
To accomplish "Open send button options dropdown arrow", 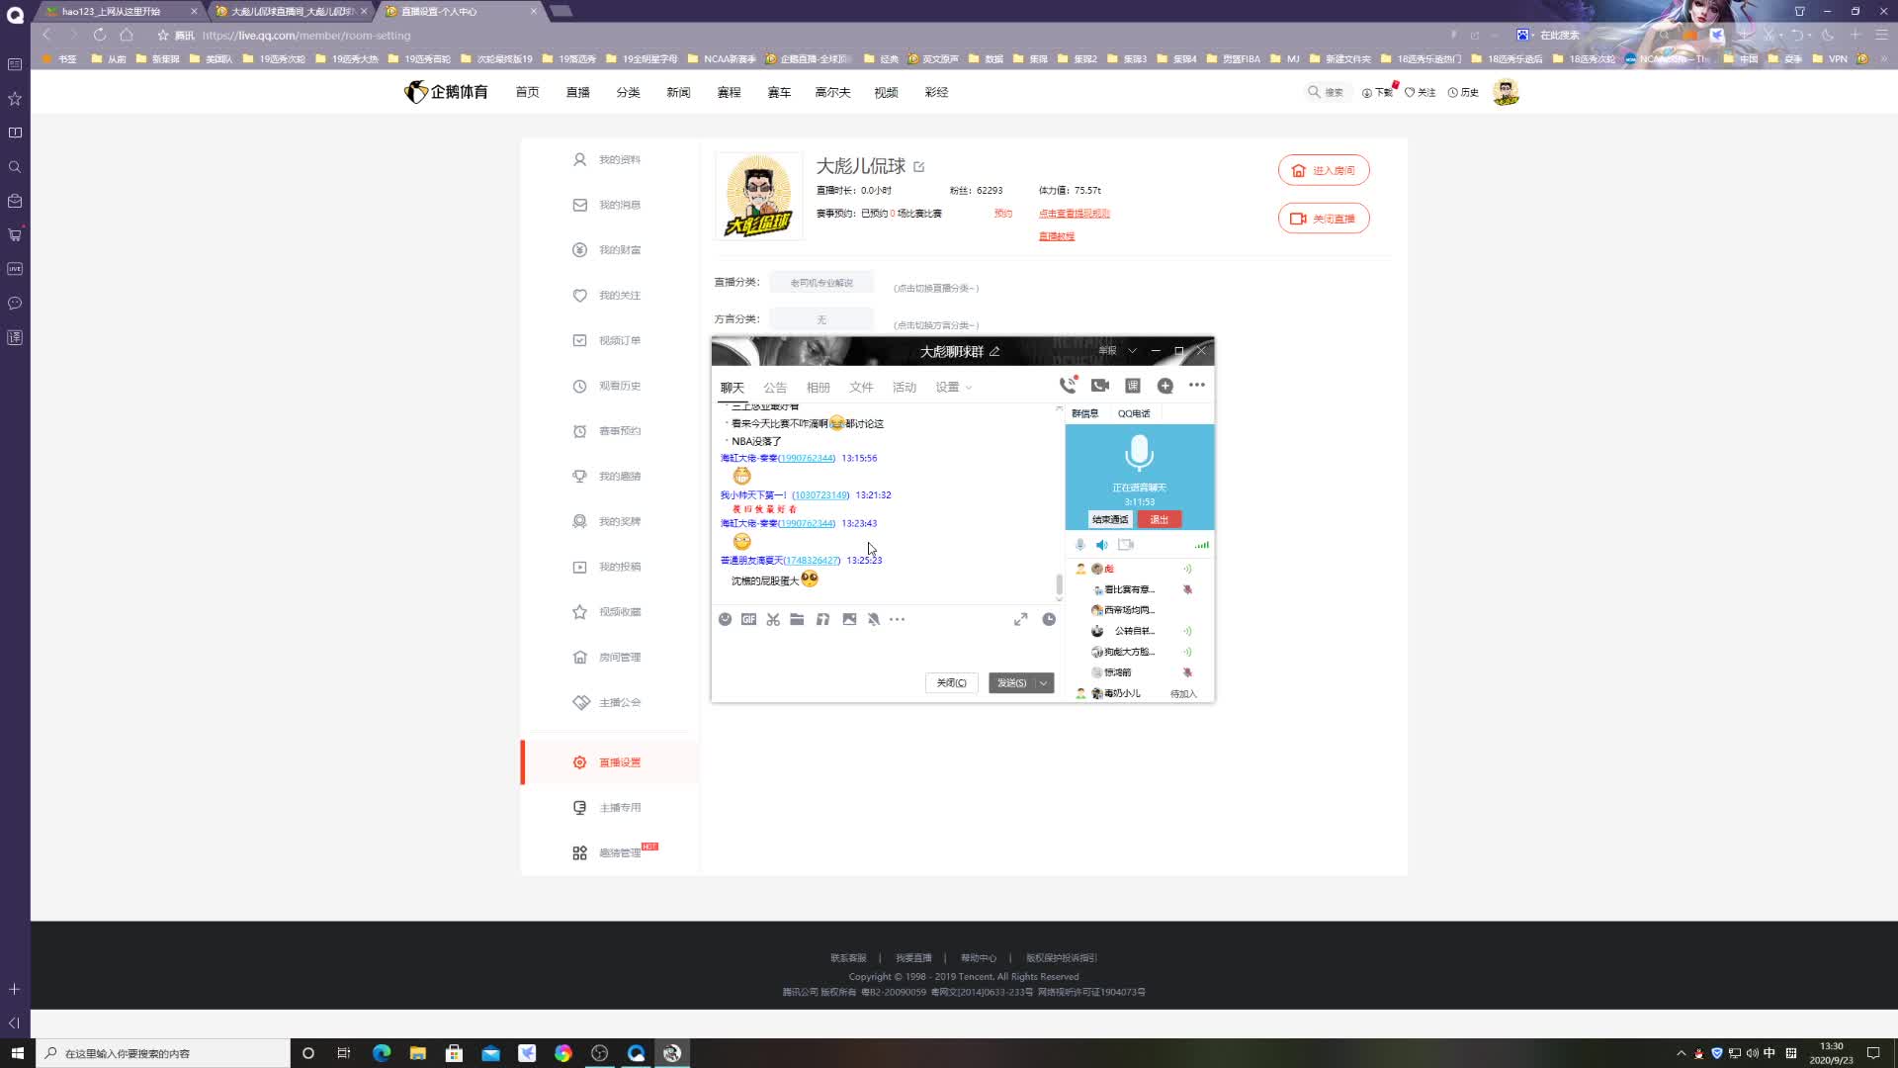I will tap(1043, 683).
